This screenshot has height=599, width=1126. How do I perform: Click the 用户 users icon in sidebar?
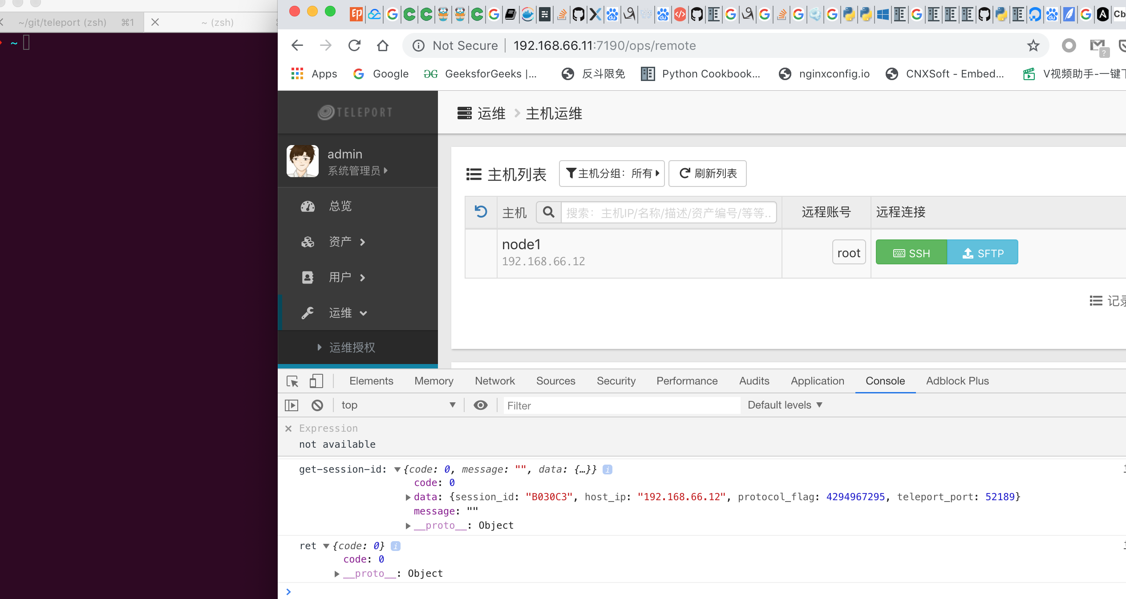308,277
